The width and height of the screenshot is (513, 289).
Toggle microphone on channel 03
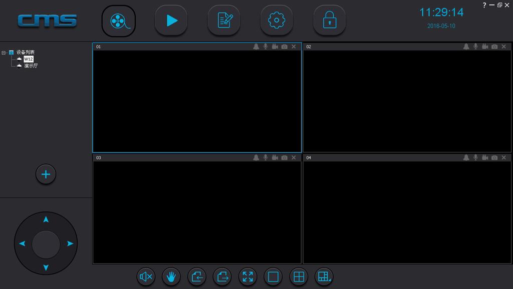click(266, 157)
